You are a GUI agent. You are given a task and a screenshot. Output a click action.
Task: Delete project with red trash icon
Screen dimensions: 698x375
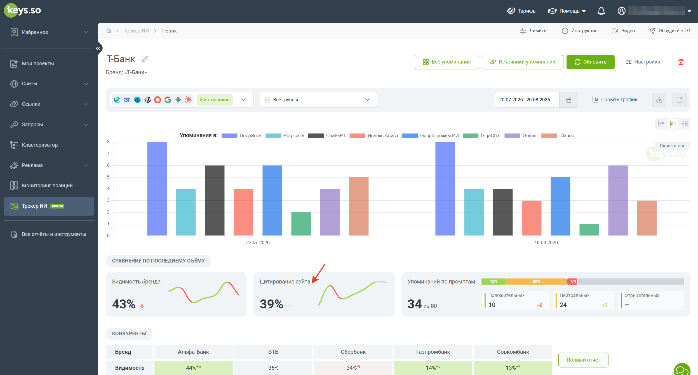pyautogui.click(x=681, y=62)
